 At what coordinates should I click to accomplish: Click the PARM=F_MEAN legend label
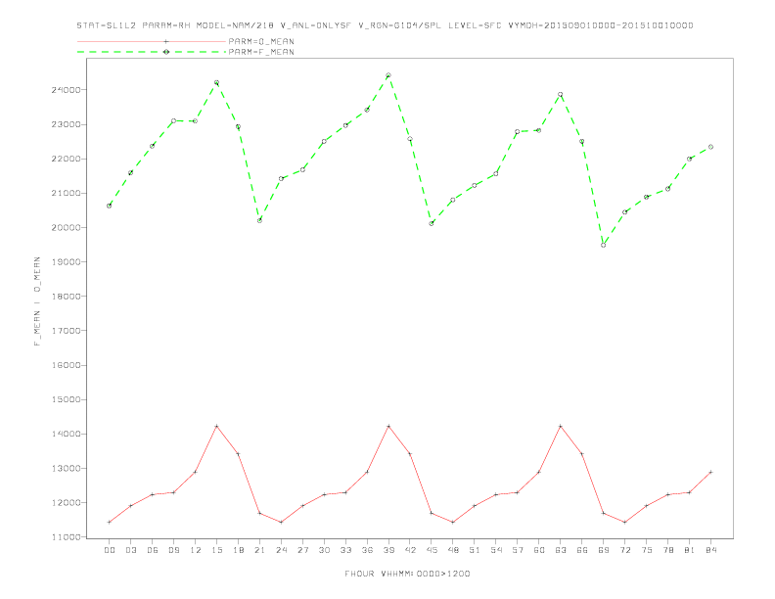pyautogui.click(x=261, y=52)
